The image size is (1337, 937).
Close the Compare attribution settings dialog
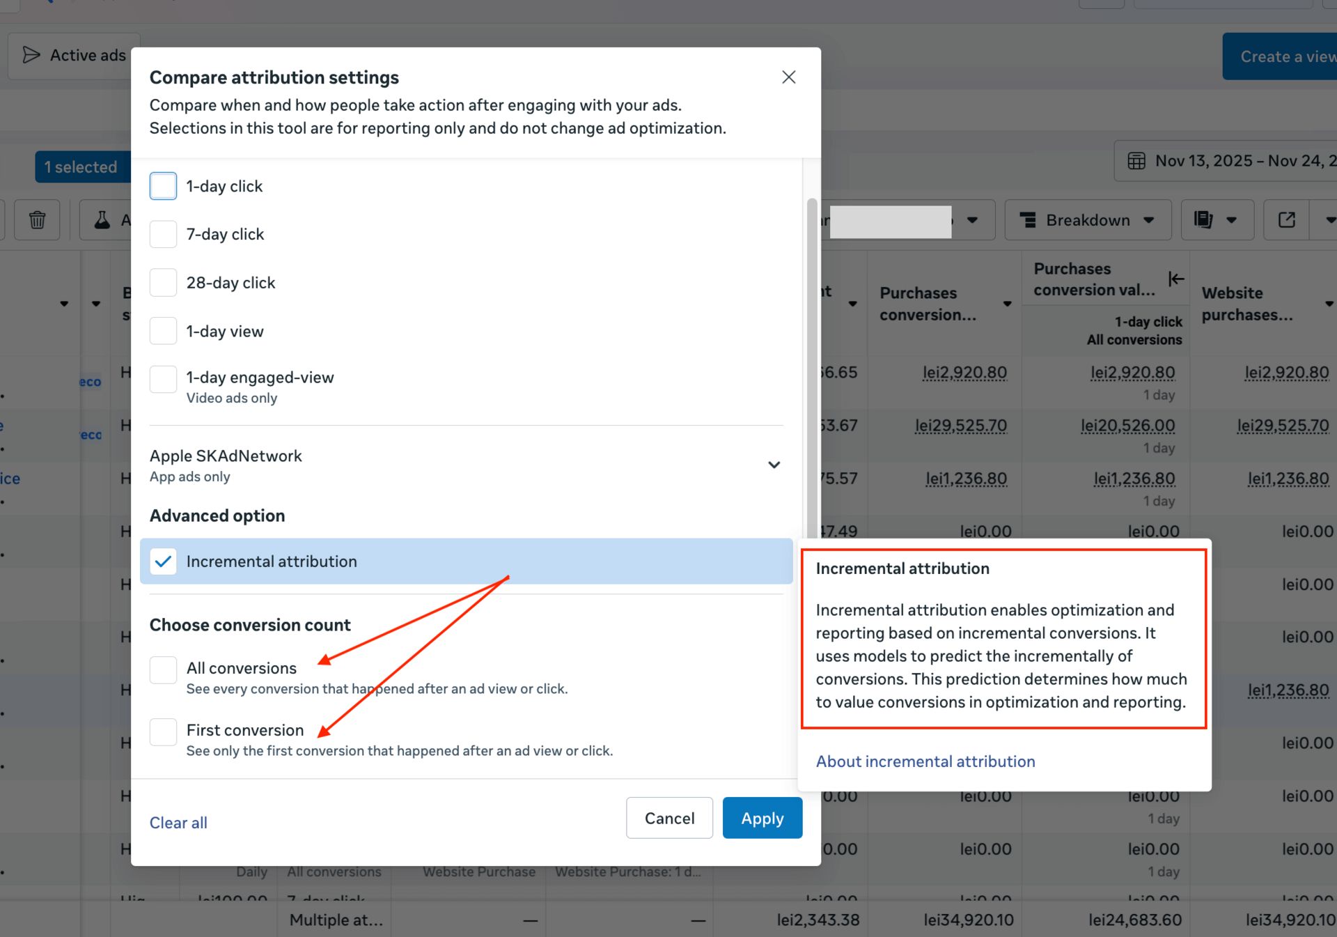(x=788, y=77)
